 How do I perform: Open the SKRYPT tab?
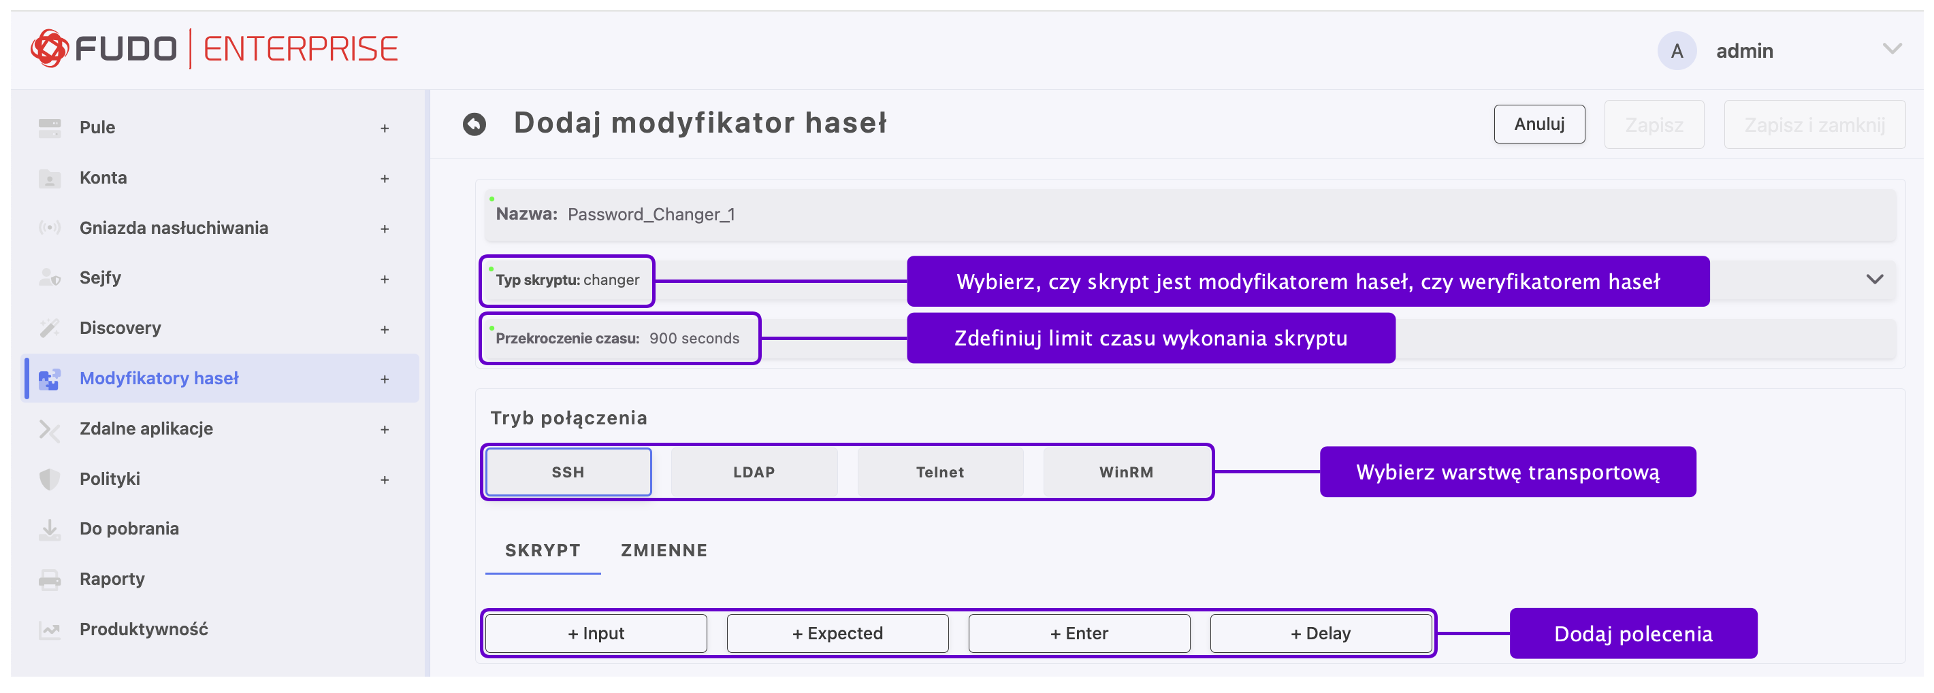point(542,550)
